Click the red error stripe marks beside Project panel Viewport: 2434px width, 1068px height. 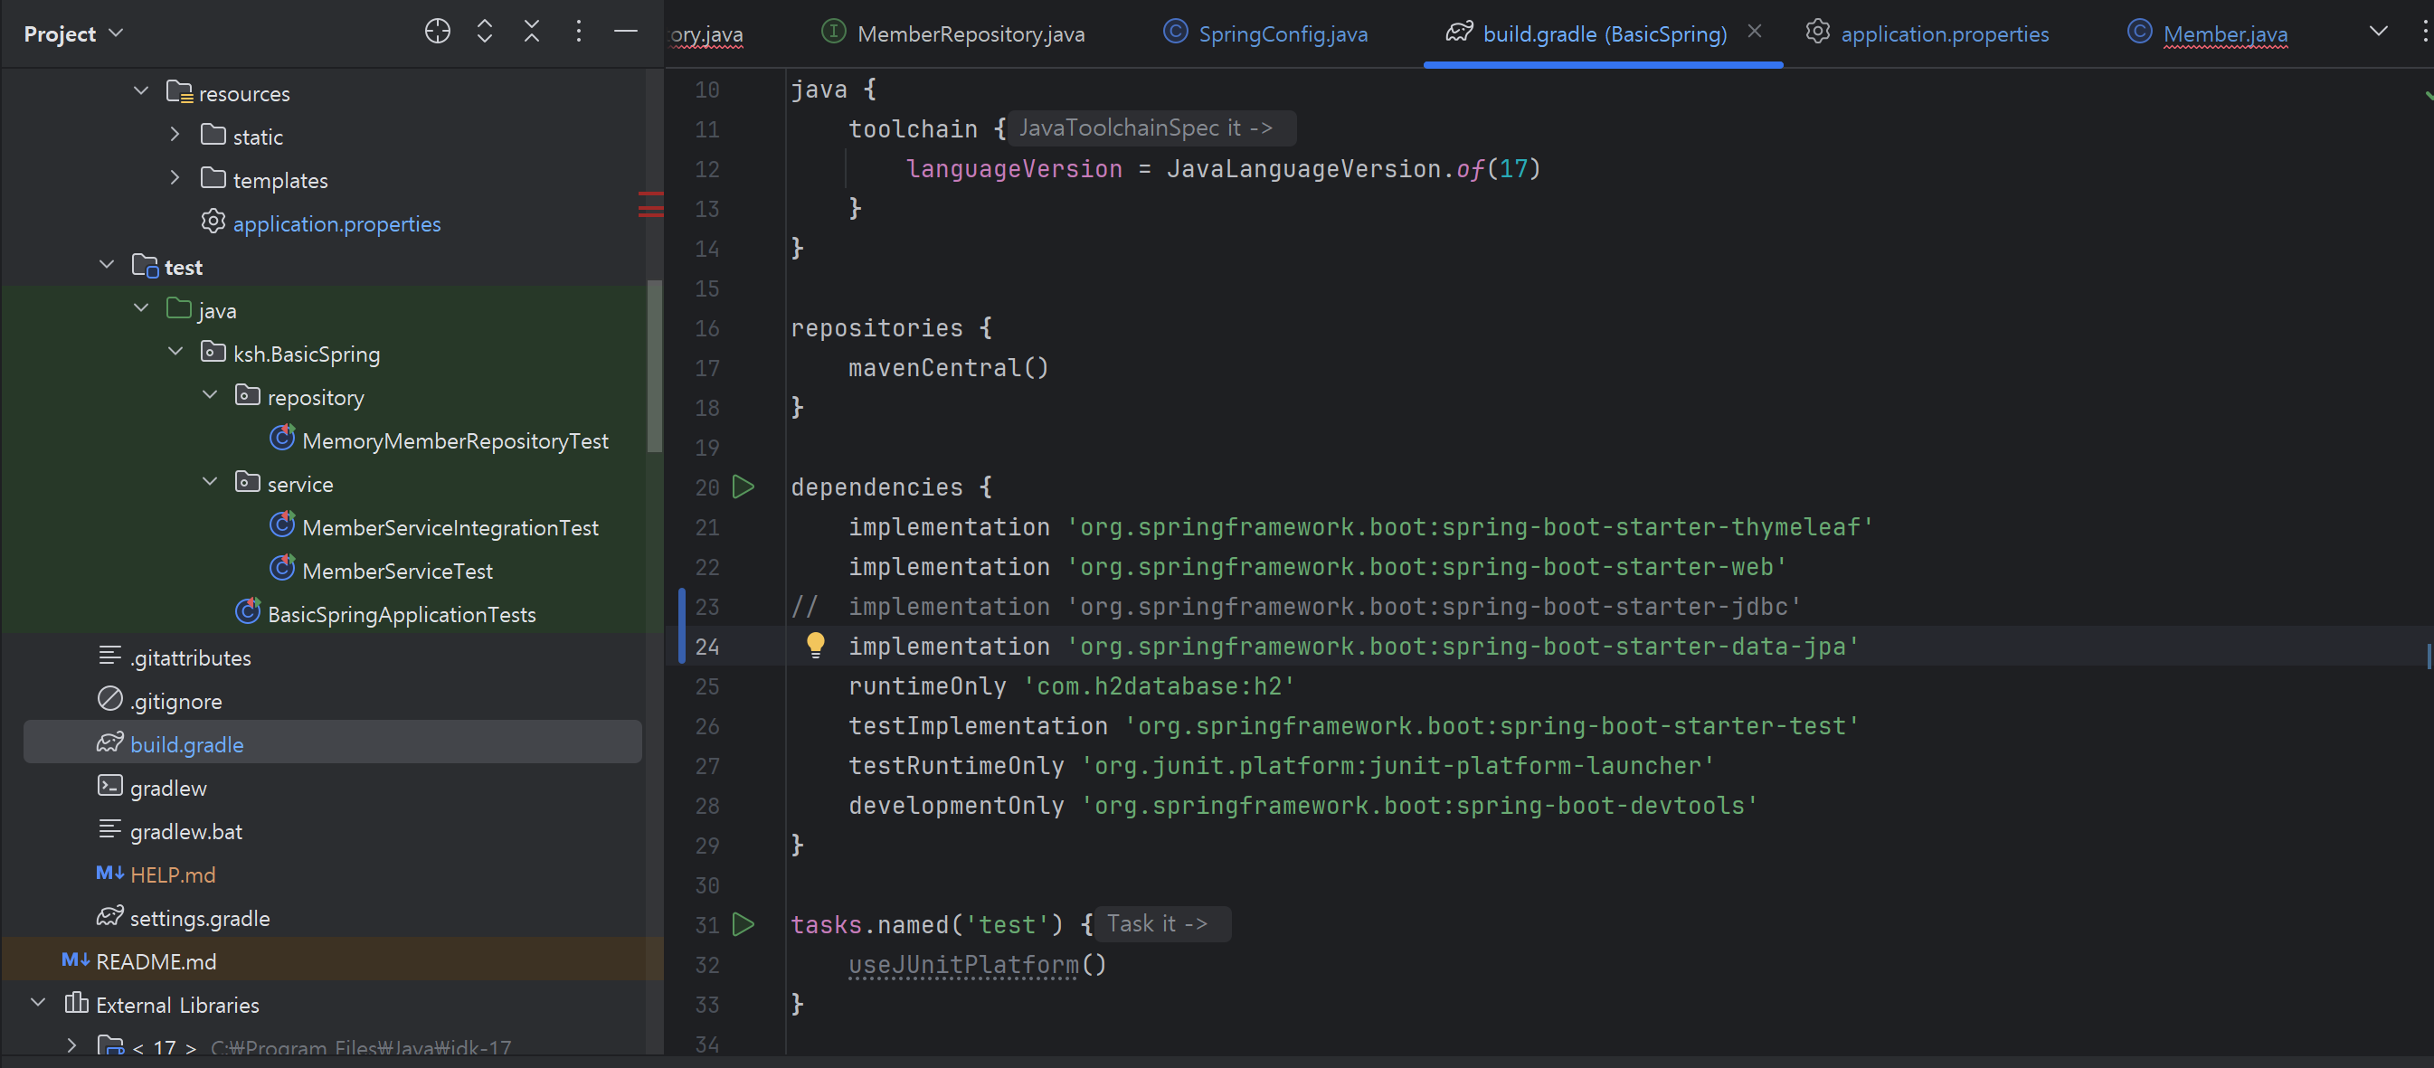650,204
